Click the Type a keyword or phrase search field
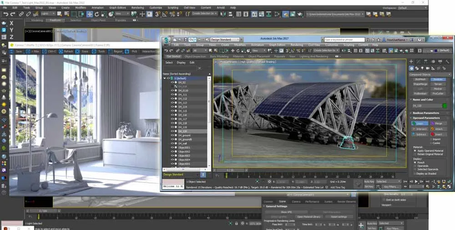 click(344, 40)
